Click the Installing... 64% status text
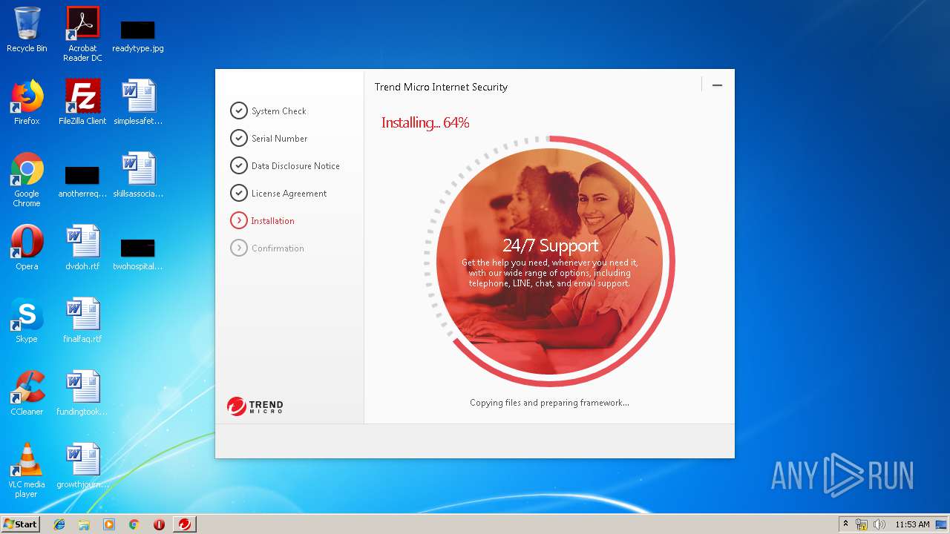Viewport: 950px width, 534px height. tap(425, 123)
